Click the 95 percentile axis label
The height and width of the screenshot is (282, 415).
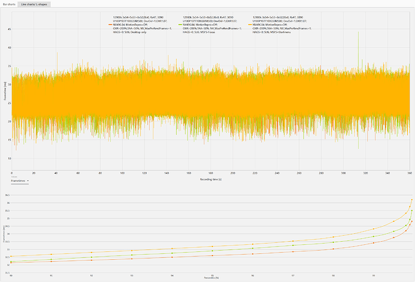click(x=212, y=275)
